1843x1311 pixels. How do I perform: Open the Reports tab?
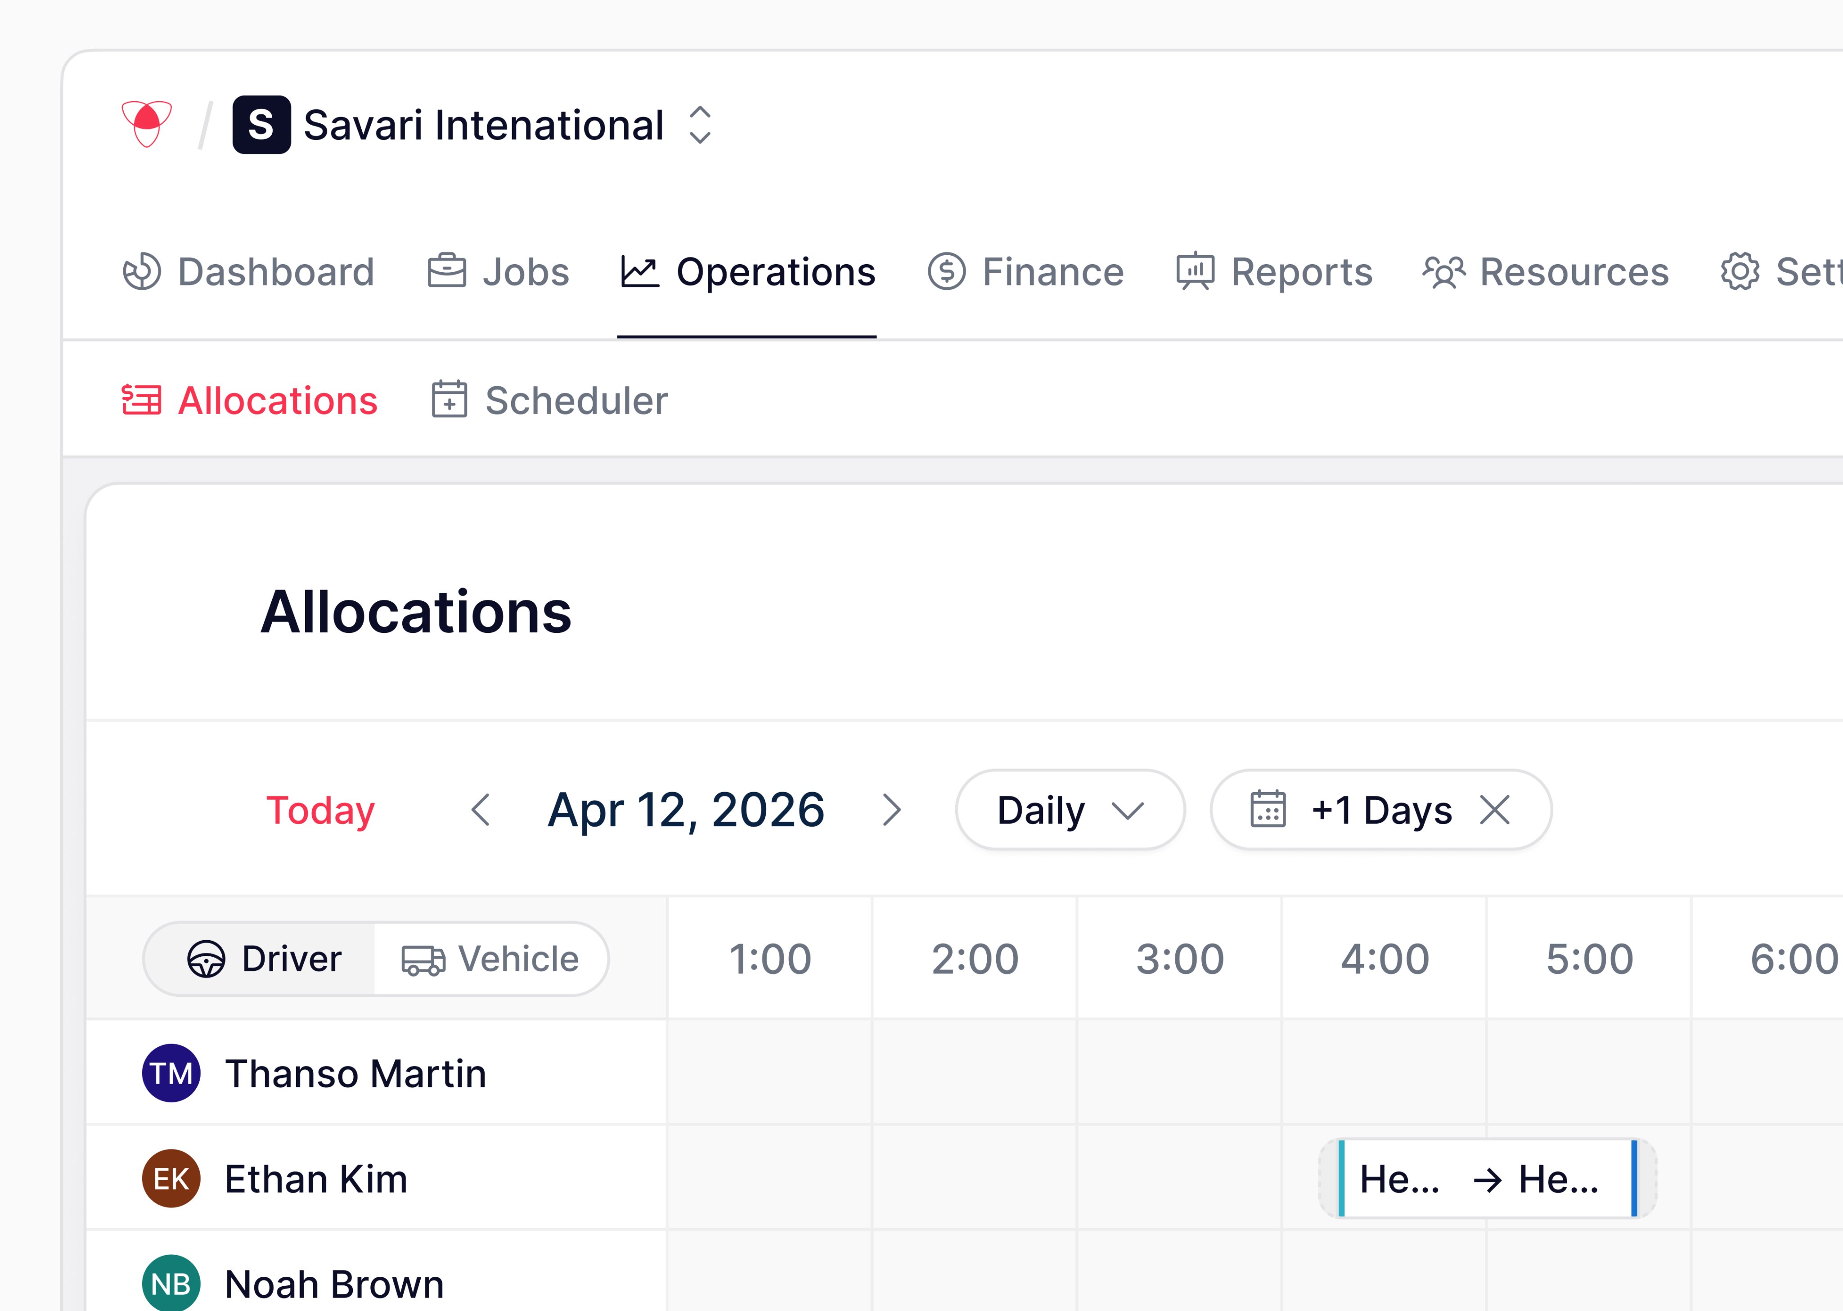pos(1274,272)
